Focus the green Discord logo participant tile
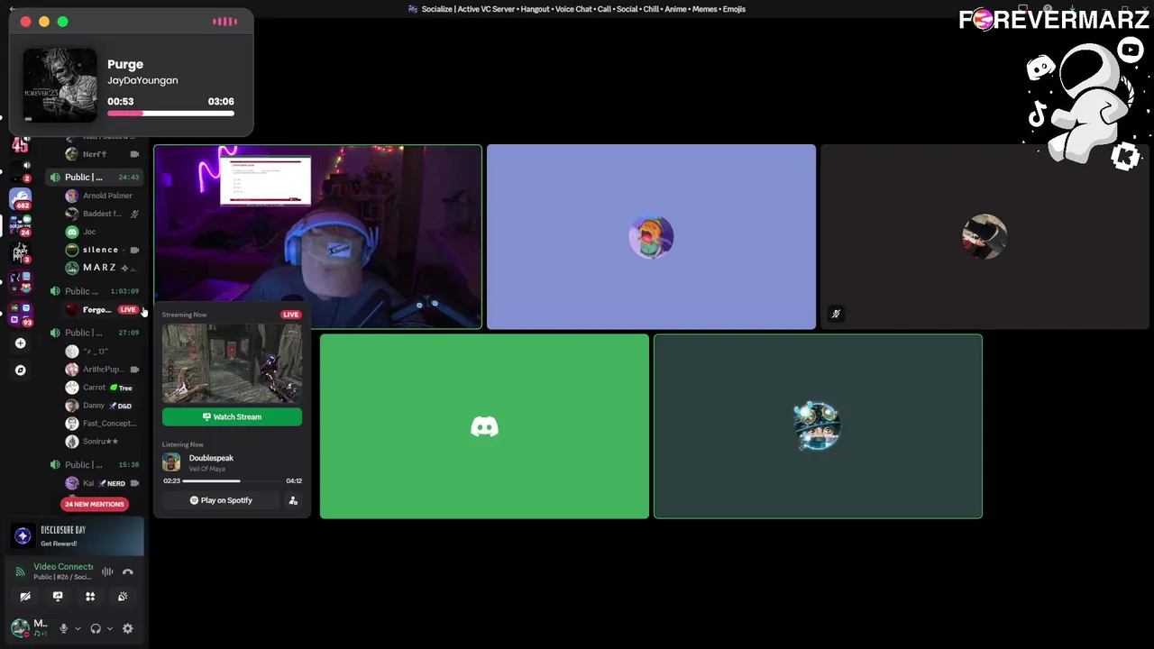The height and width of the screenshot is (649, 1154). click(484, 426)
